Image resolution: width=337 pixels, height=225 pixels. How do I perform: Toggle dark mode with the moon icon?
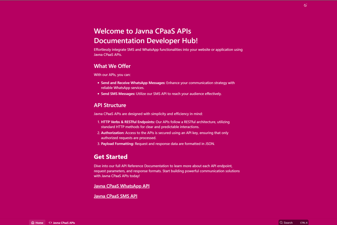[x=305, y=5]
